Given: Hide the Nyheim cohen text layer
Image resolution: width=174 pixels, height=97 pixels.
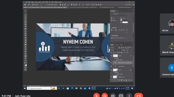Looking at the screenshot, I should click(111, 66).
